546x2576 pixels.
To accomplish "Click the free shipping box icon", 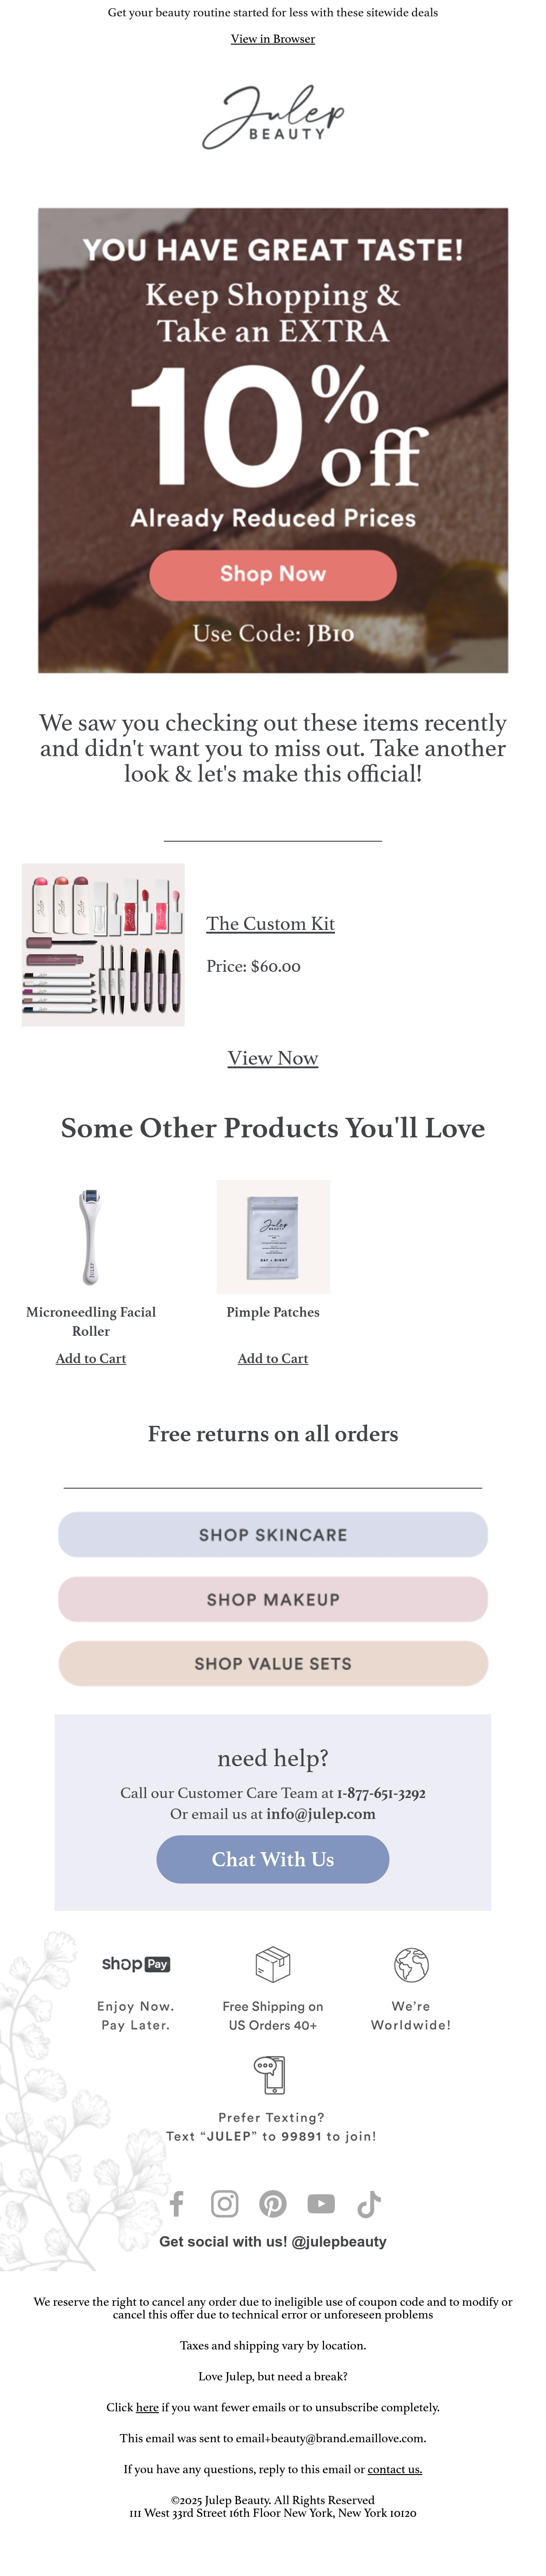I will (x=273, y=1964).
